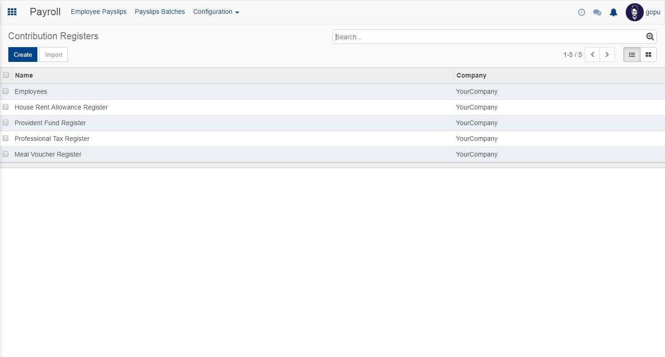The width and height of the screenshot is (665, 357).
Task: Click the search magnifier icon
Action: 650,37
